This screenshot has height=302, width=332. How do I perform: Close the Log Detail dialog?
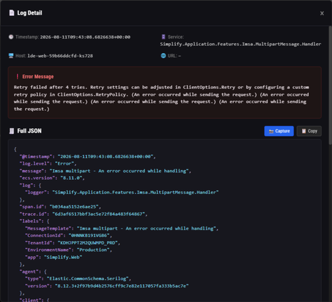322,13
